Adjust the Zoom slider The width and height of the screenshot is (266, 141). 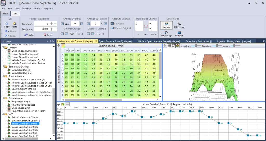pos(235,46)
